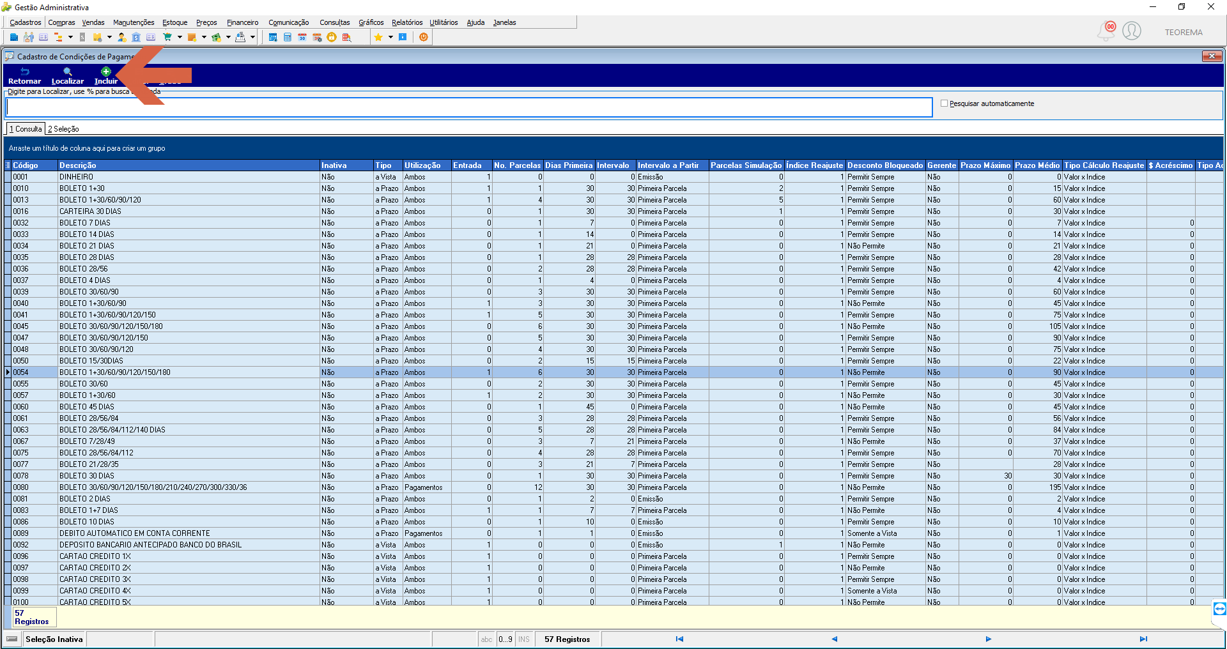Open the shopping cart toolbar icon
This screenshot has height=649, width=1227.
(x=167, y=38)
